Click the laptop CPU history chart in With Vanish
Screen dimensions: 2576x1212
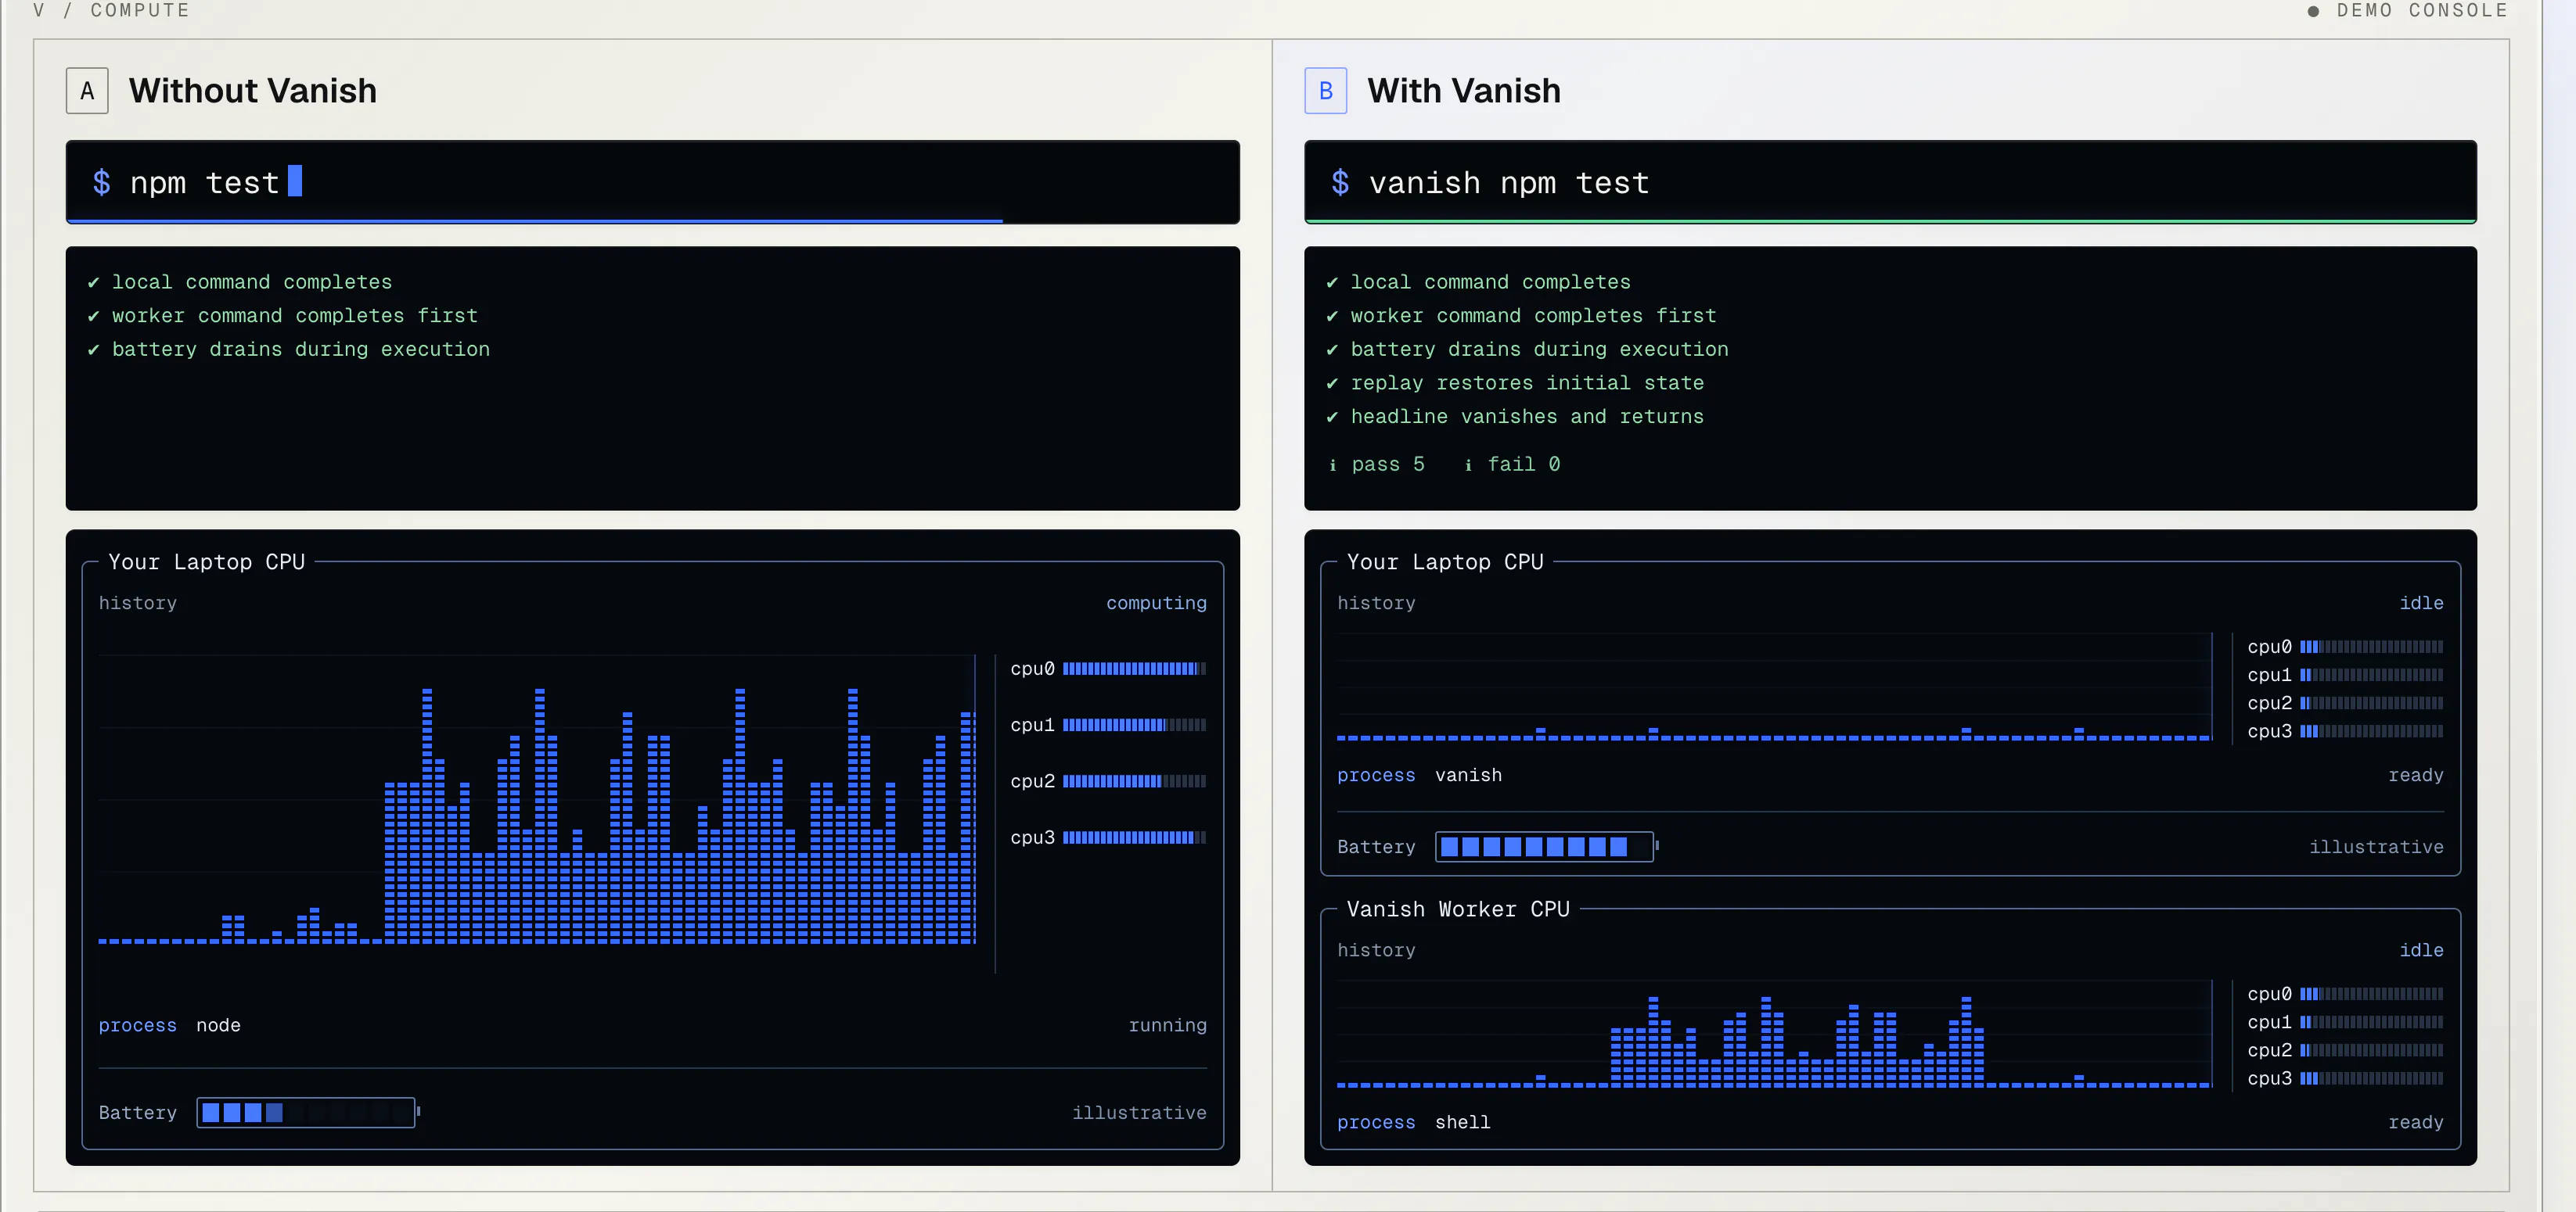coord(1774,687)
